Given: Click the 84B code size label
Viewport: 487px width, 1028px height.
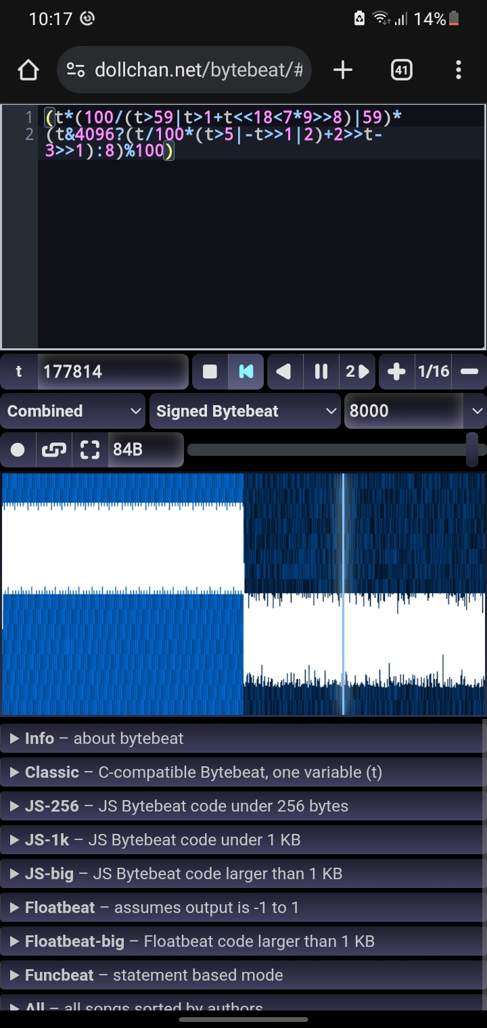Looking at the screenshot, I should (x=145, y=450).
